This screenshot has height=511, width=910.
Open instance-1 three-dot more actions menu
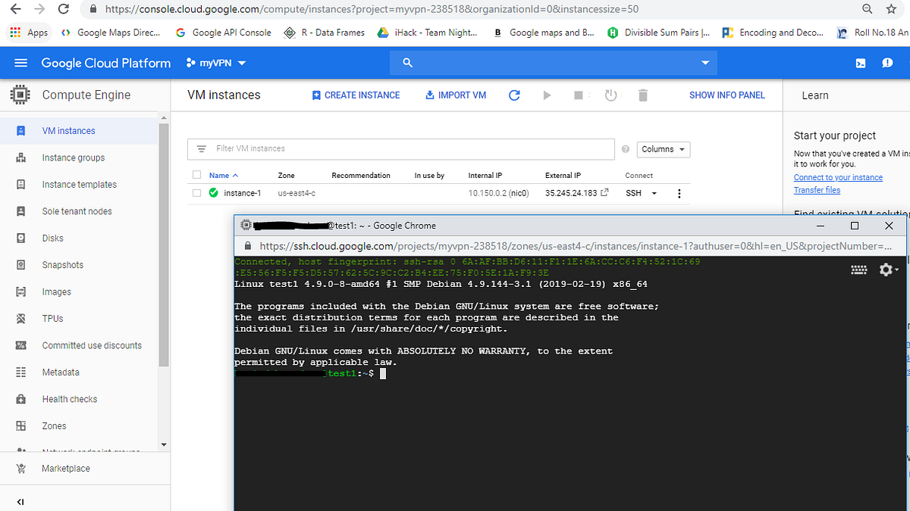(x=679, y=194)
